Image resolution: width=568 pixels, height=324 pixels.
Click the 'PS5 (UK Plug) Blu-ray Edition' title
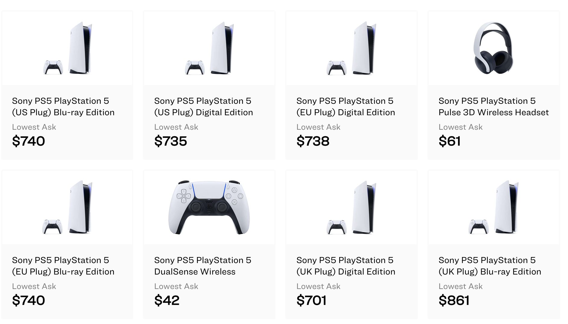tap(490, 266)
